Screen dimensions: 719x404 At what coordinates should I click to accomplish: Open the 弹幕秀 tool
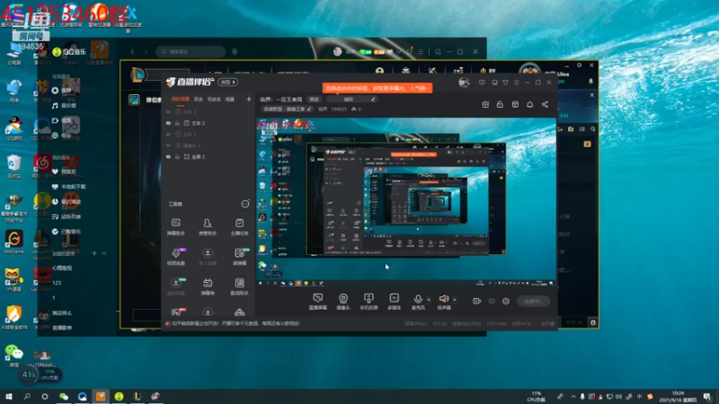click(x=208, y=286)
